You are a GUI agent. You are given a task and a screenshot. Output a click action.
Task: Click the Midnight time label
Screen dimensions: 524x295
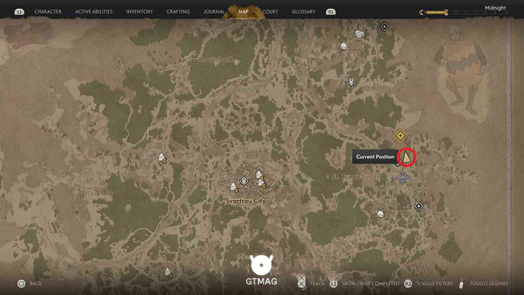tap(495, 8)
